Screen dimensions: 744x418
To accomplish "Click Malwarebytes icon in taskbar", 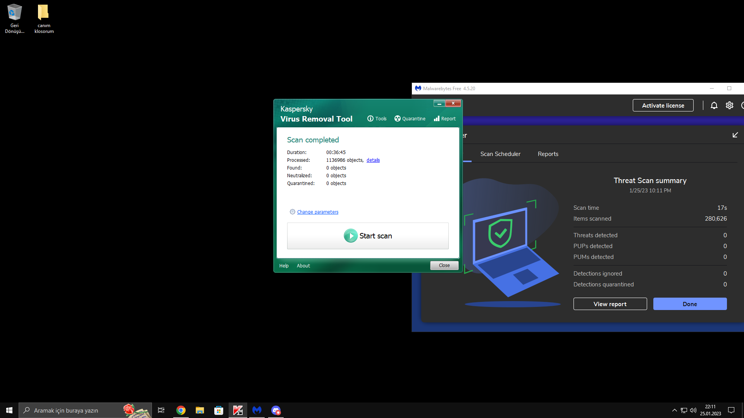I will pyautogui.click(x=257, y=410).
